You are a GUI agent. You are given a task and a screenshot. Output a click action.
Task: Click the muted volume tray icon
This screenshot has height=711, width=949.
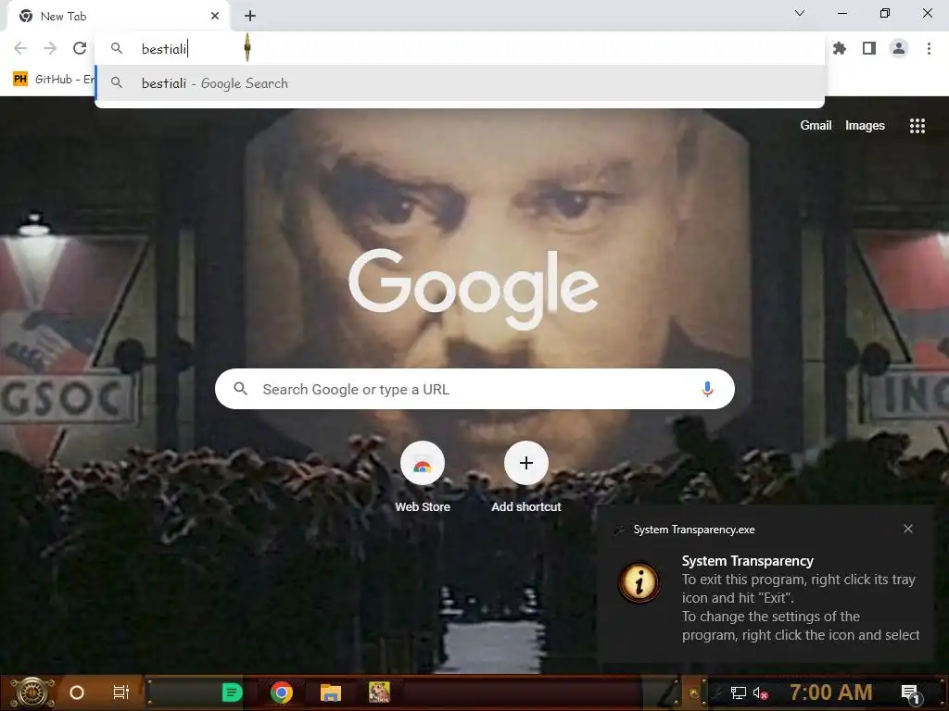760,692
